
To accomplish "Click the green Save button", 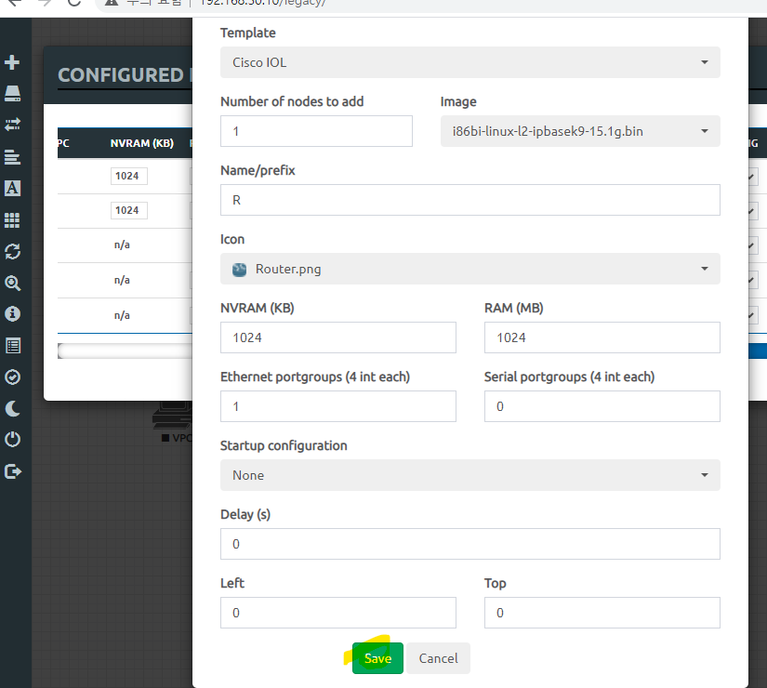I will 377,658.
